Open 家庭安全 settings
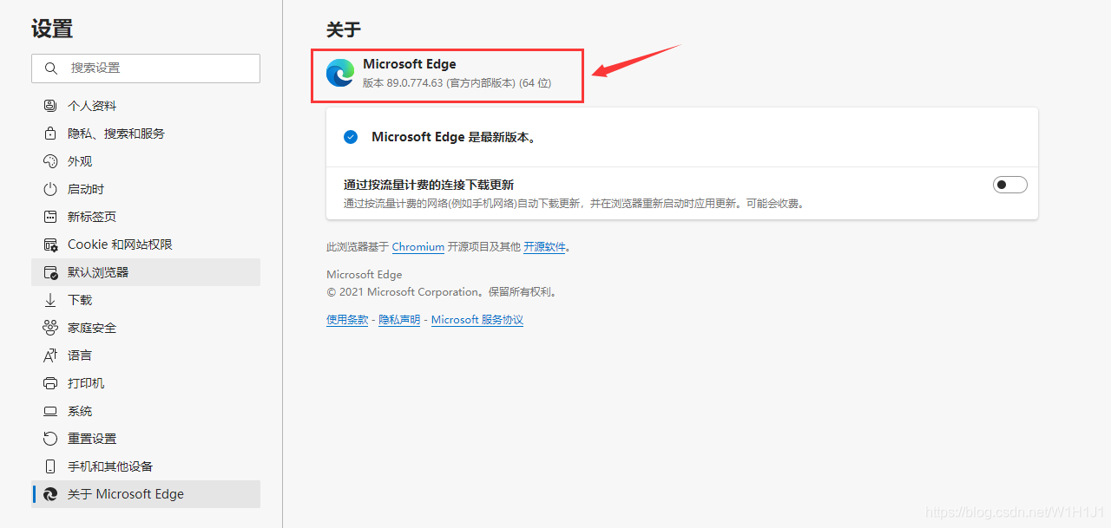The image size is (1111, 528). 146,328
